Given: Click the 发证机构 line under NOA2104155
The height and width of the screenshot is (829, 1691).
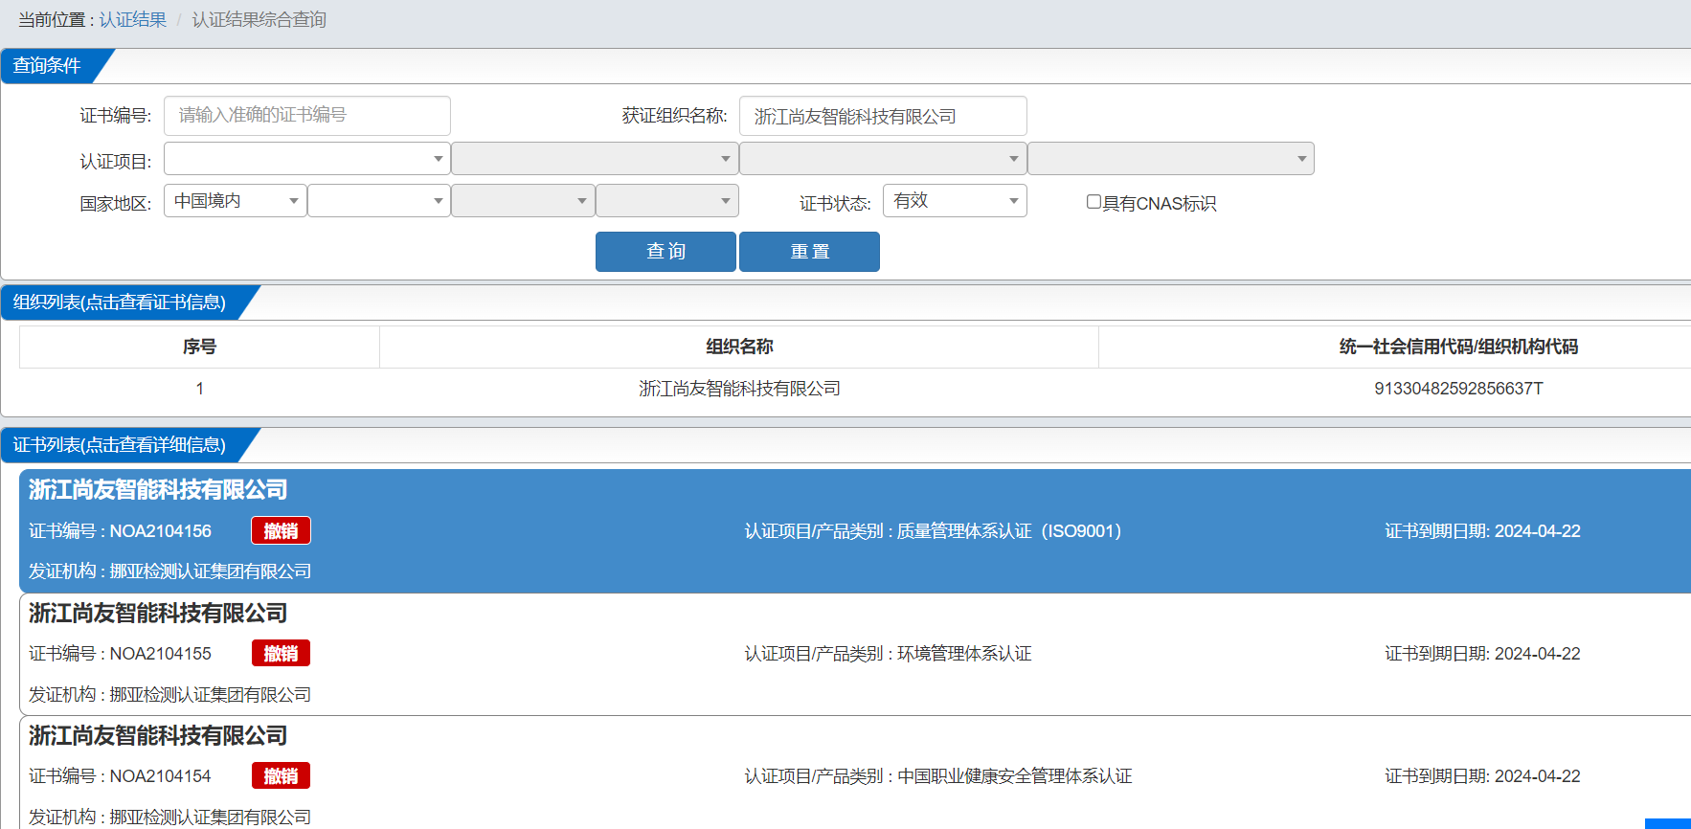Looking at the screenshot, I should tap(169, 695).
